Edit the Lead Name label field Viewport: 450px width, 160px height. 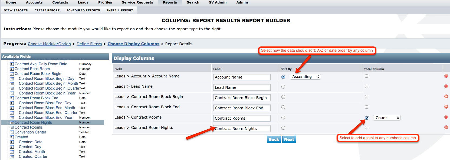click(x=242, y=87)
